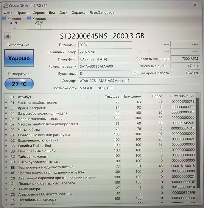Click status dot for attribute BE row
The image size is (204, 208).
(x=6, y=167)
